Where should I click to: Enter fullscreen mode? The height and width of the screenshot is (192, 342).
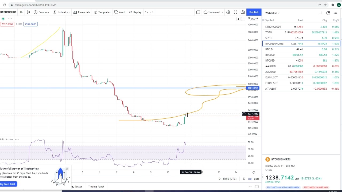(x=235, y=12)
